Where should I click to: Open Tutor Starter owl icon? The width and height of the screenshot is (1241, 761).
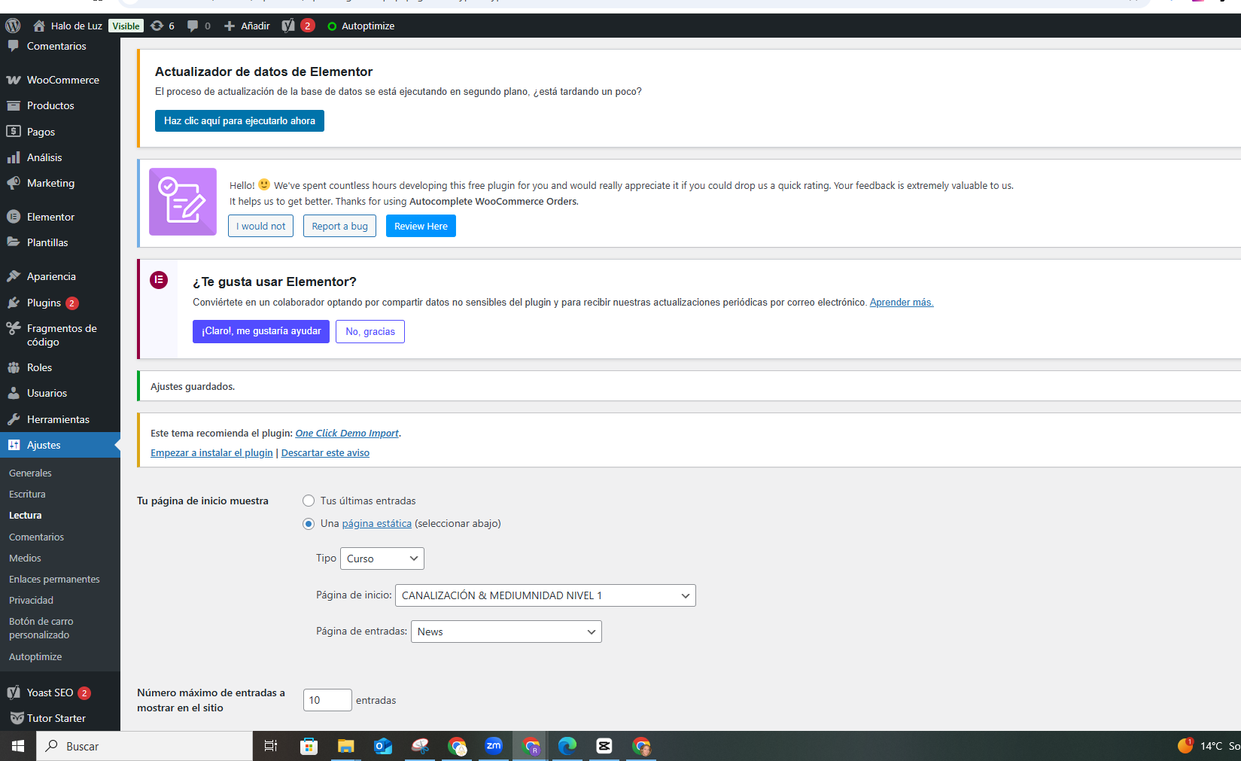[17, 718]
